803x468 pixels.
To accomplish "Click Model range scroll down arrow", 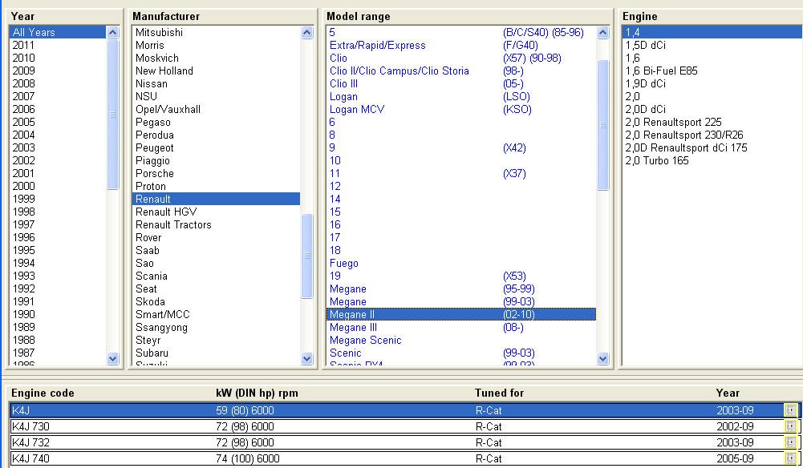I will [603, 359].
